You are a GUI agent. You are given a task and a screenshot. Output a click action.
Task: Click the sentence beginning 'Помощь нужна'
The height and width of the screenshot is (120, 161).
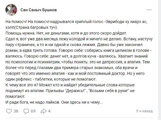pos(66,33)
